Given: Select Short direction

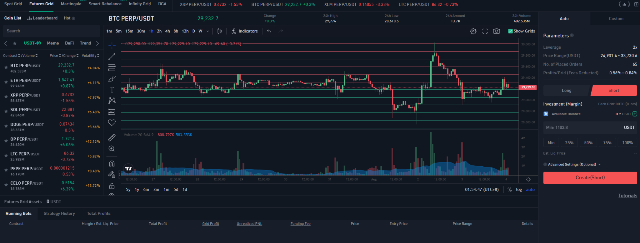Looking at the screenshot, I should pyautogui.click(x=614, y=90).
